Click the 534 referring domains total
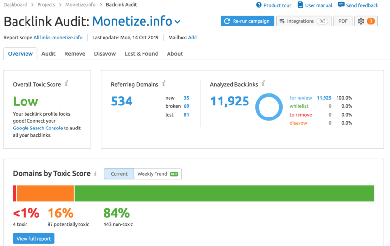Viewport: 390px width, 246px height. point(122,101)
